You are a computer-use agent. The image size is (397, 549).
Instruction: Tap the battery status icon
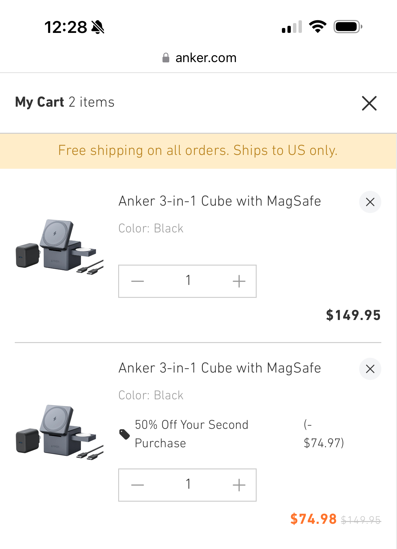tap(348, 27)
